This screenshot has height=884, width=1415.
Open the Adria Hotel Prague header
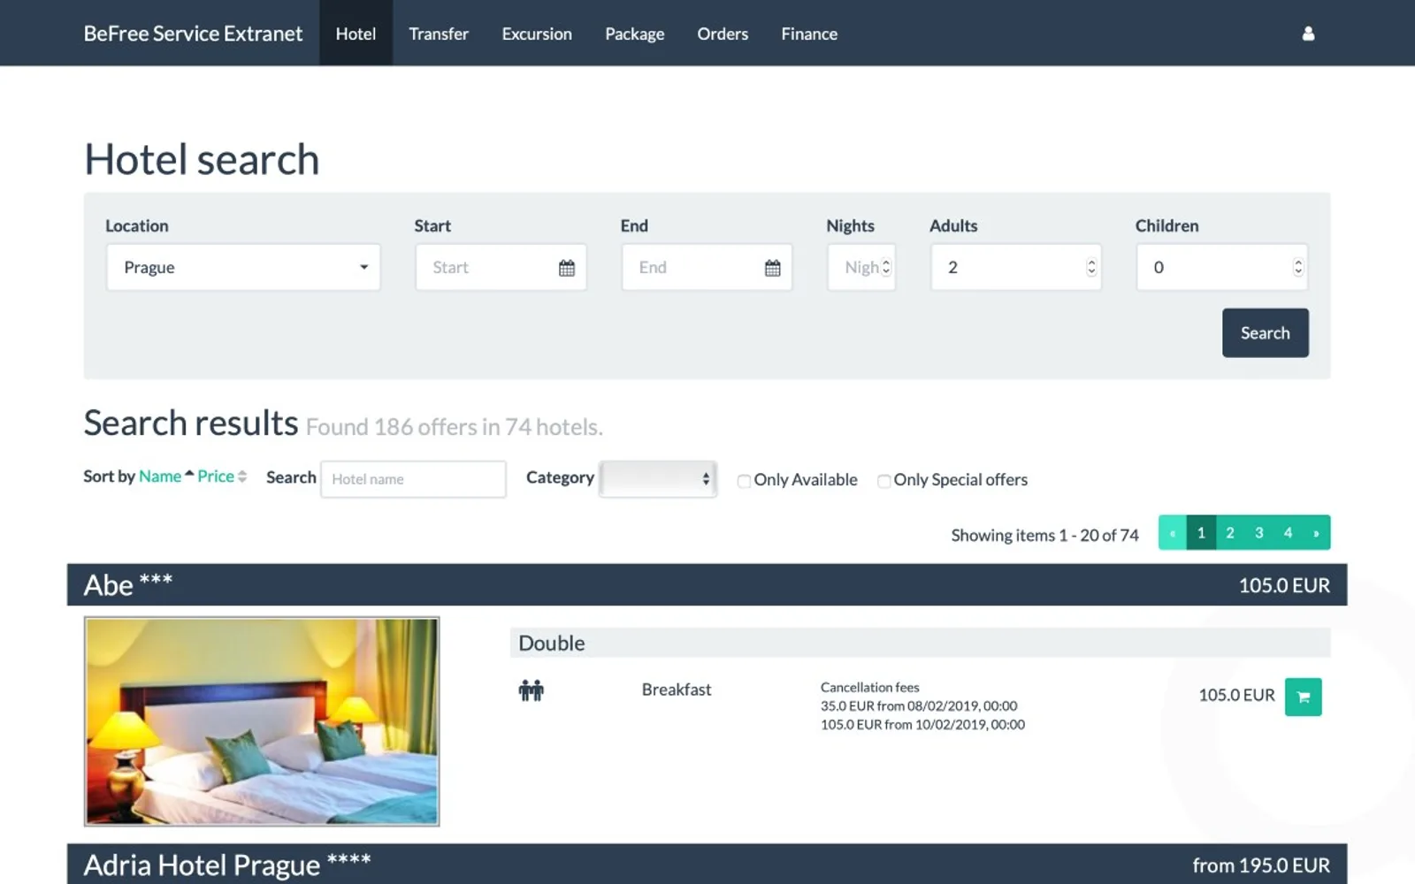tap(707, 865)
